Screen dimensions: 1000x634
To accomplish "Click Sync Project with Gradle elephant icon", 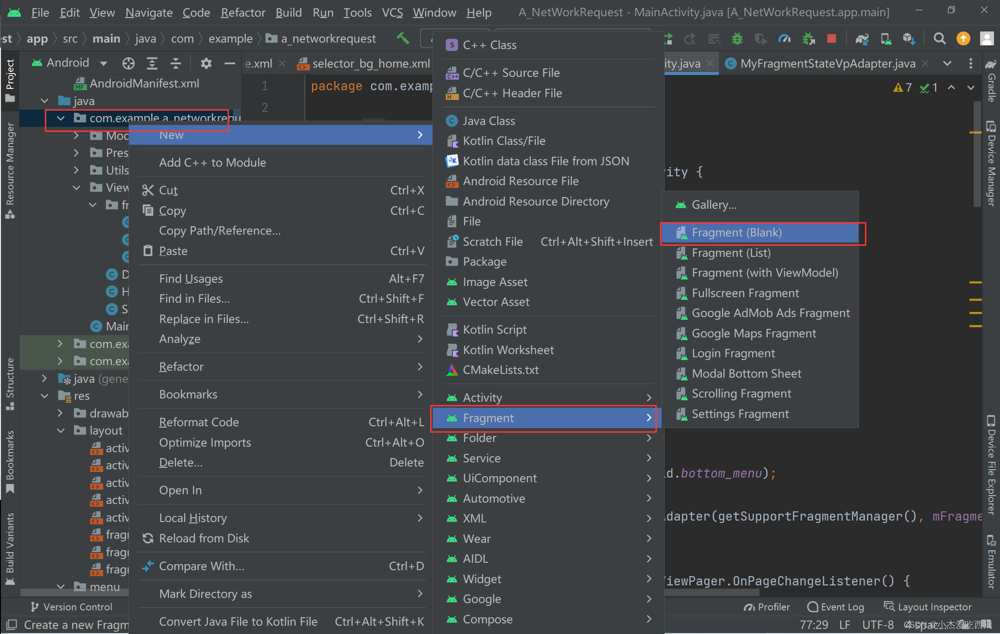I will (x=862, y=39).
